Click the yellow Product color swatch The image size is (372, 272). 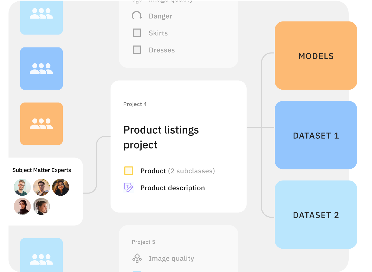tap(129, 171)
